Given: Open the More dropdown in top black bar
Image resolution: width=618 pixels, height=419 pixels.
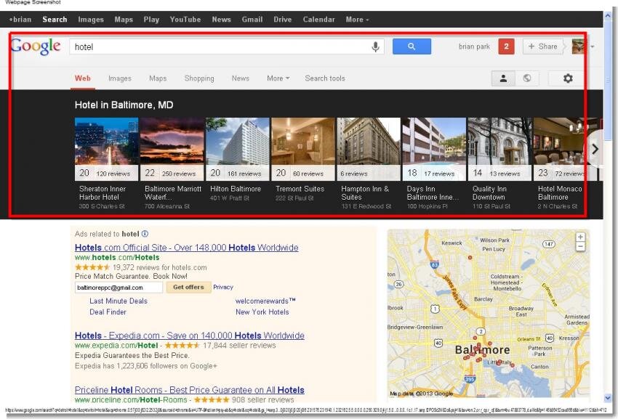Looking at the screenshot, I should pos(357,20).
